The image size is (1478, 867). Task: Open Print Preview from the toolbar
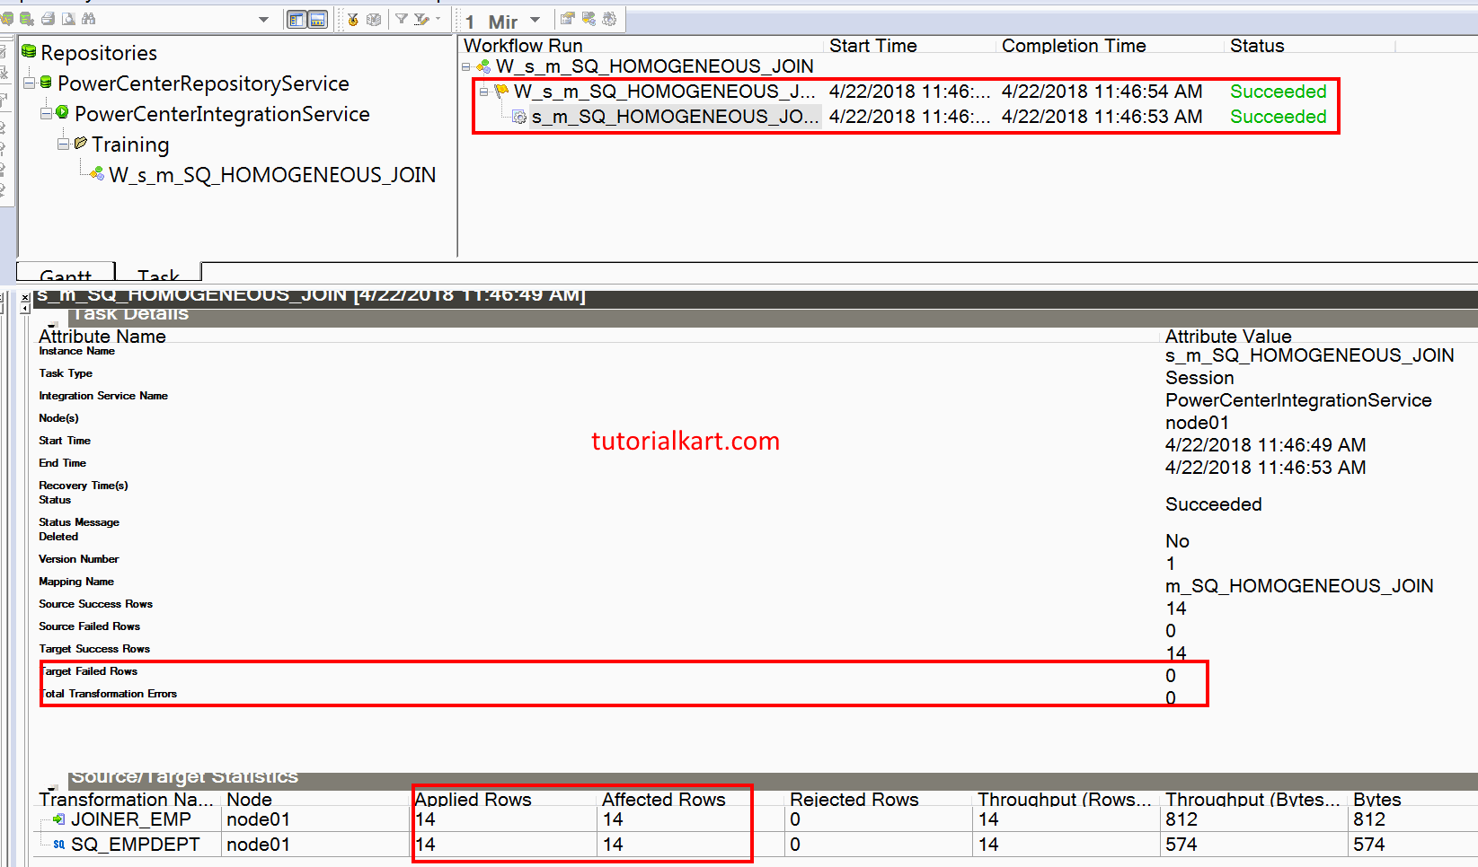(69, 19)
